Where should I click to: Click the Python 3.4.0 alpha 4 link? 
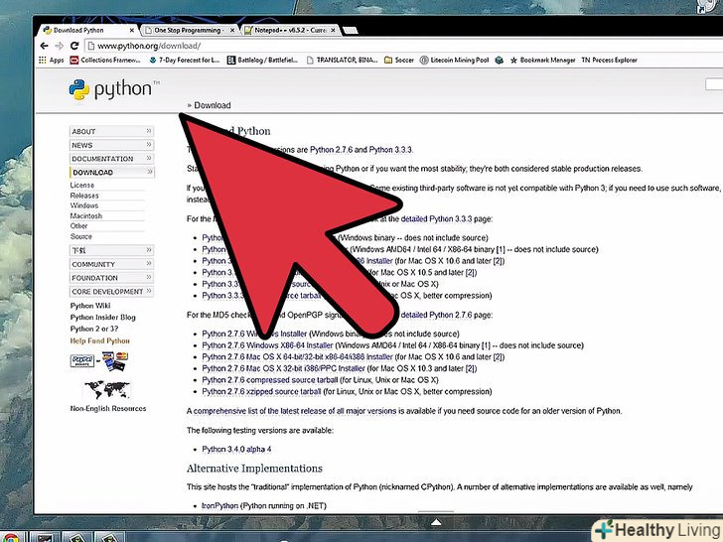point(236,449)
